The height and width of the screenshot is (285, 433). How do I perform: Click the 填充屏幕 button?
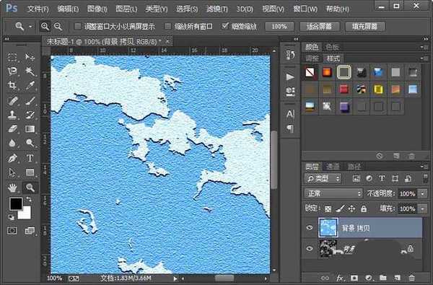(364, 27)
